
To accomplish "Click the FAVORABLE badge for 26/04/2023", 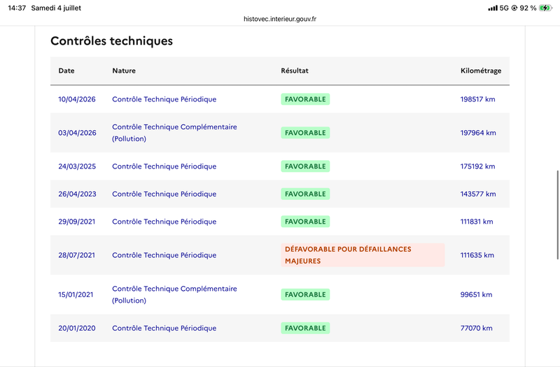I will click(x=305, y=194).
